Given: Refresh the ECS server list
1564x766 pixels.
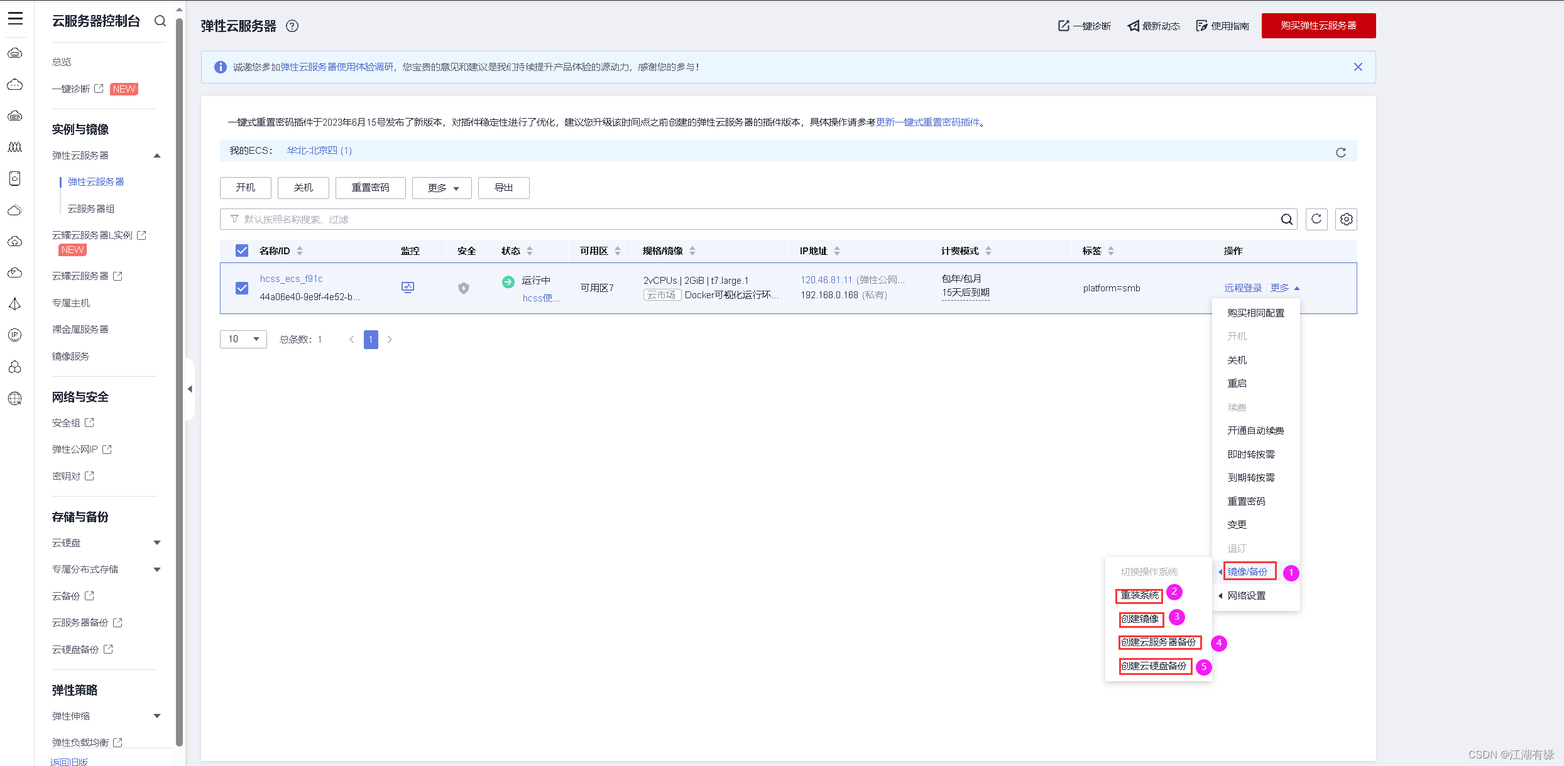Looking at the screenshot, I should pyautogui.click(x=1316, y=219).
